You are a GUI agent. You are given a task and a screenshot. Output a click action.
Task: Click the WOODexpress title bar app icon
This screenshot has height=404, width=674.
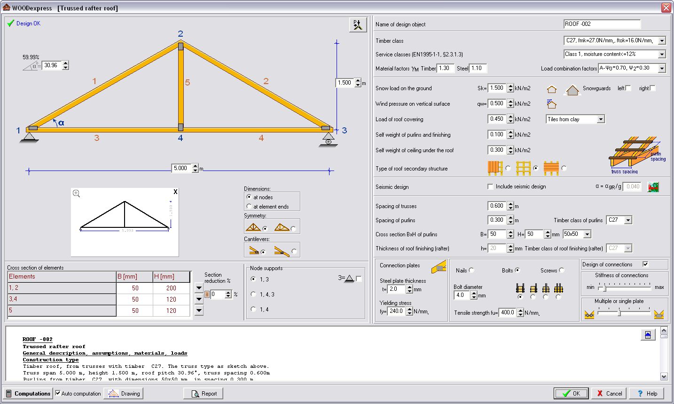(6, 8)
